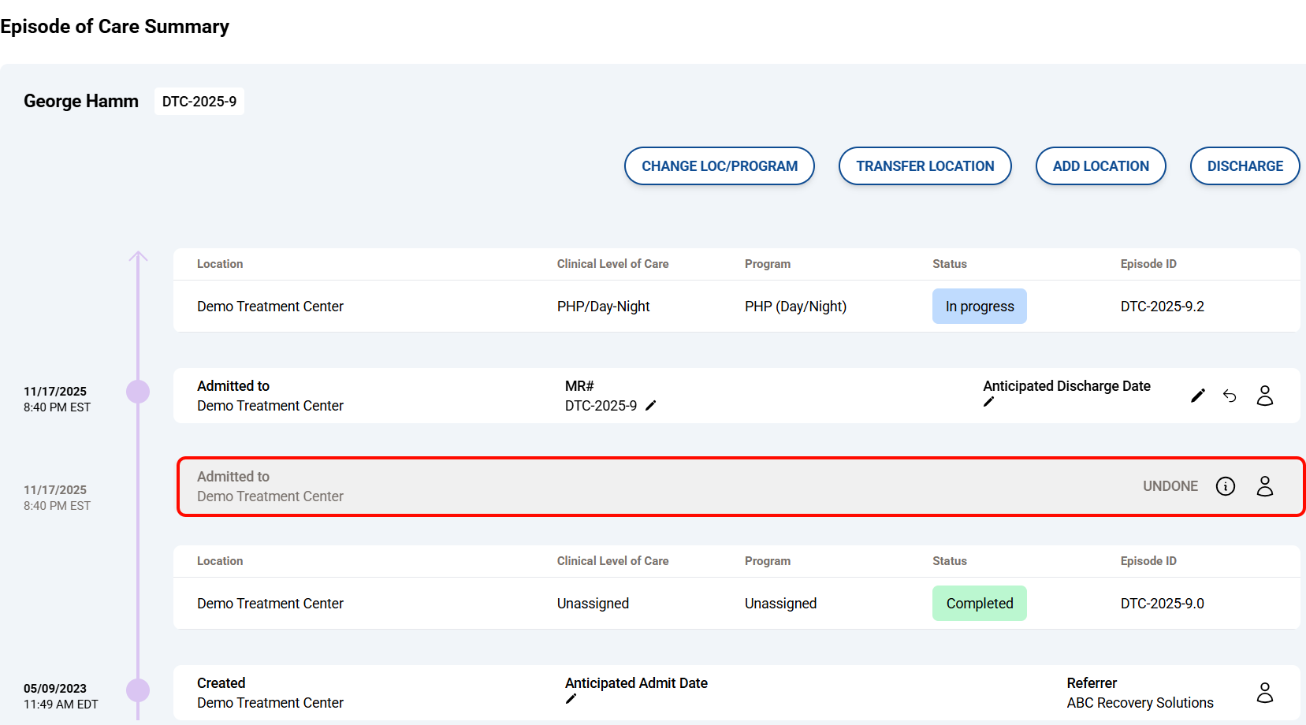
Task: Select the 05/09/2023 timeline circle marker
Action: [138, 690]
